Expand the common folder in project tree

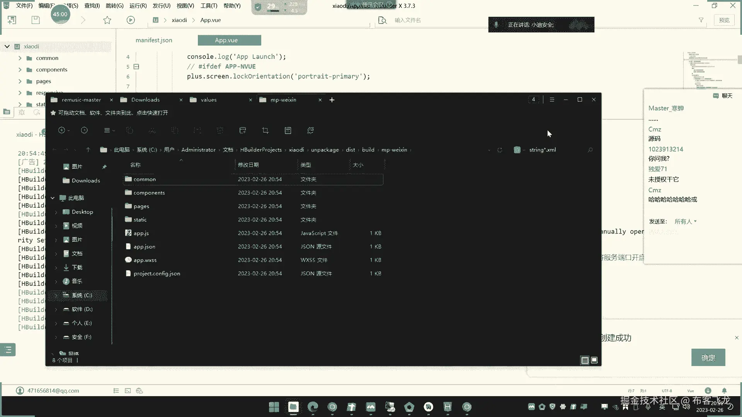coord(20,58)
